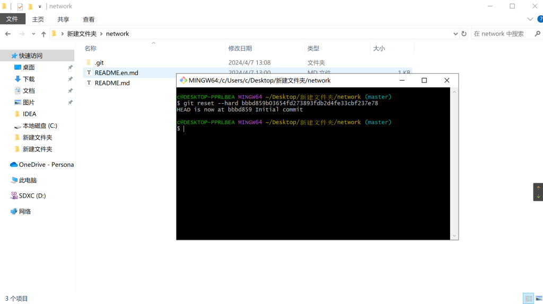Viewport: 543px width, 304px height.
Task: Switch to details list view
Action: [528, 298]
